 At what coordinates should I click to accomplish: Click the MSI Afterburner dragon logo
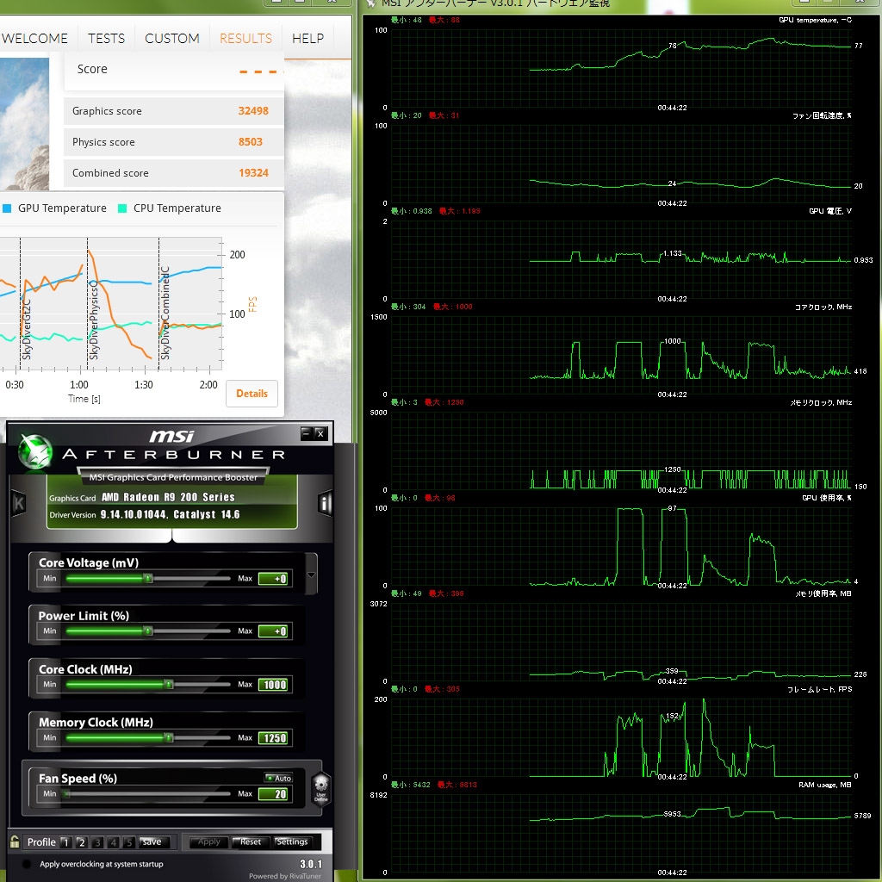(35, 451)
